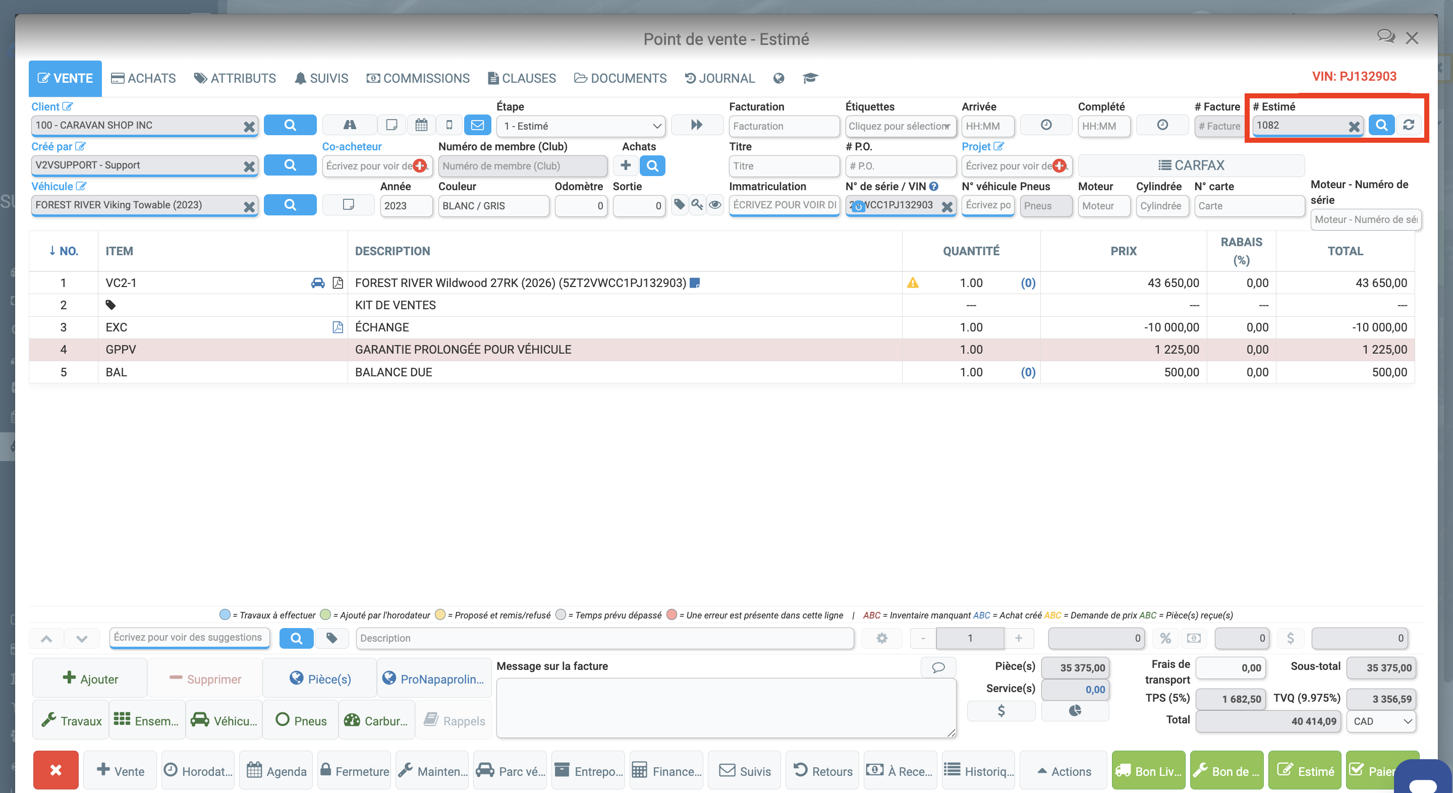Click the Pneus button
Screen dimensions: 1453x793
pos(301,720)
